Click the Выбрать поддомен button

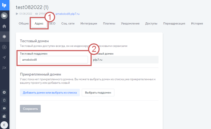[98, 93]
